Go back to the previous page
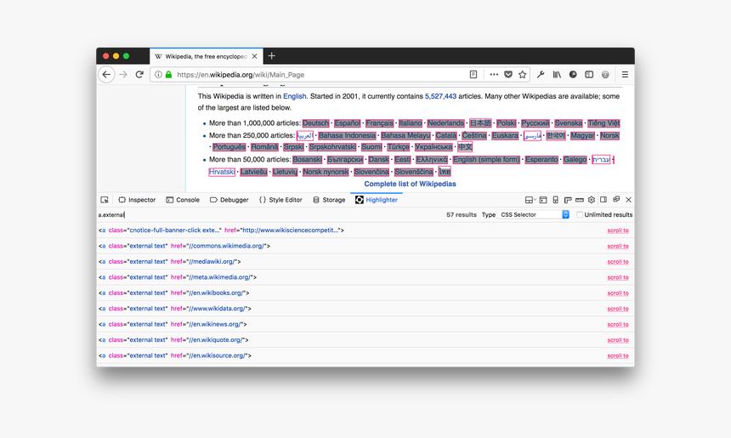 click(106, 75)
